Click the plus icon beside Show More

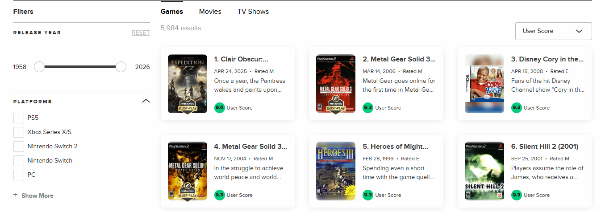(x=16, y=195)
